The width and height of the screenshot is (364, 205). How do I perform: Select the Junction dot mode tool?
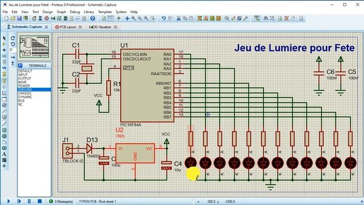(x=4, y=50)
